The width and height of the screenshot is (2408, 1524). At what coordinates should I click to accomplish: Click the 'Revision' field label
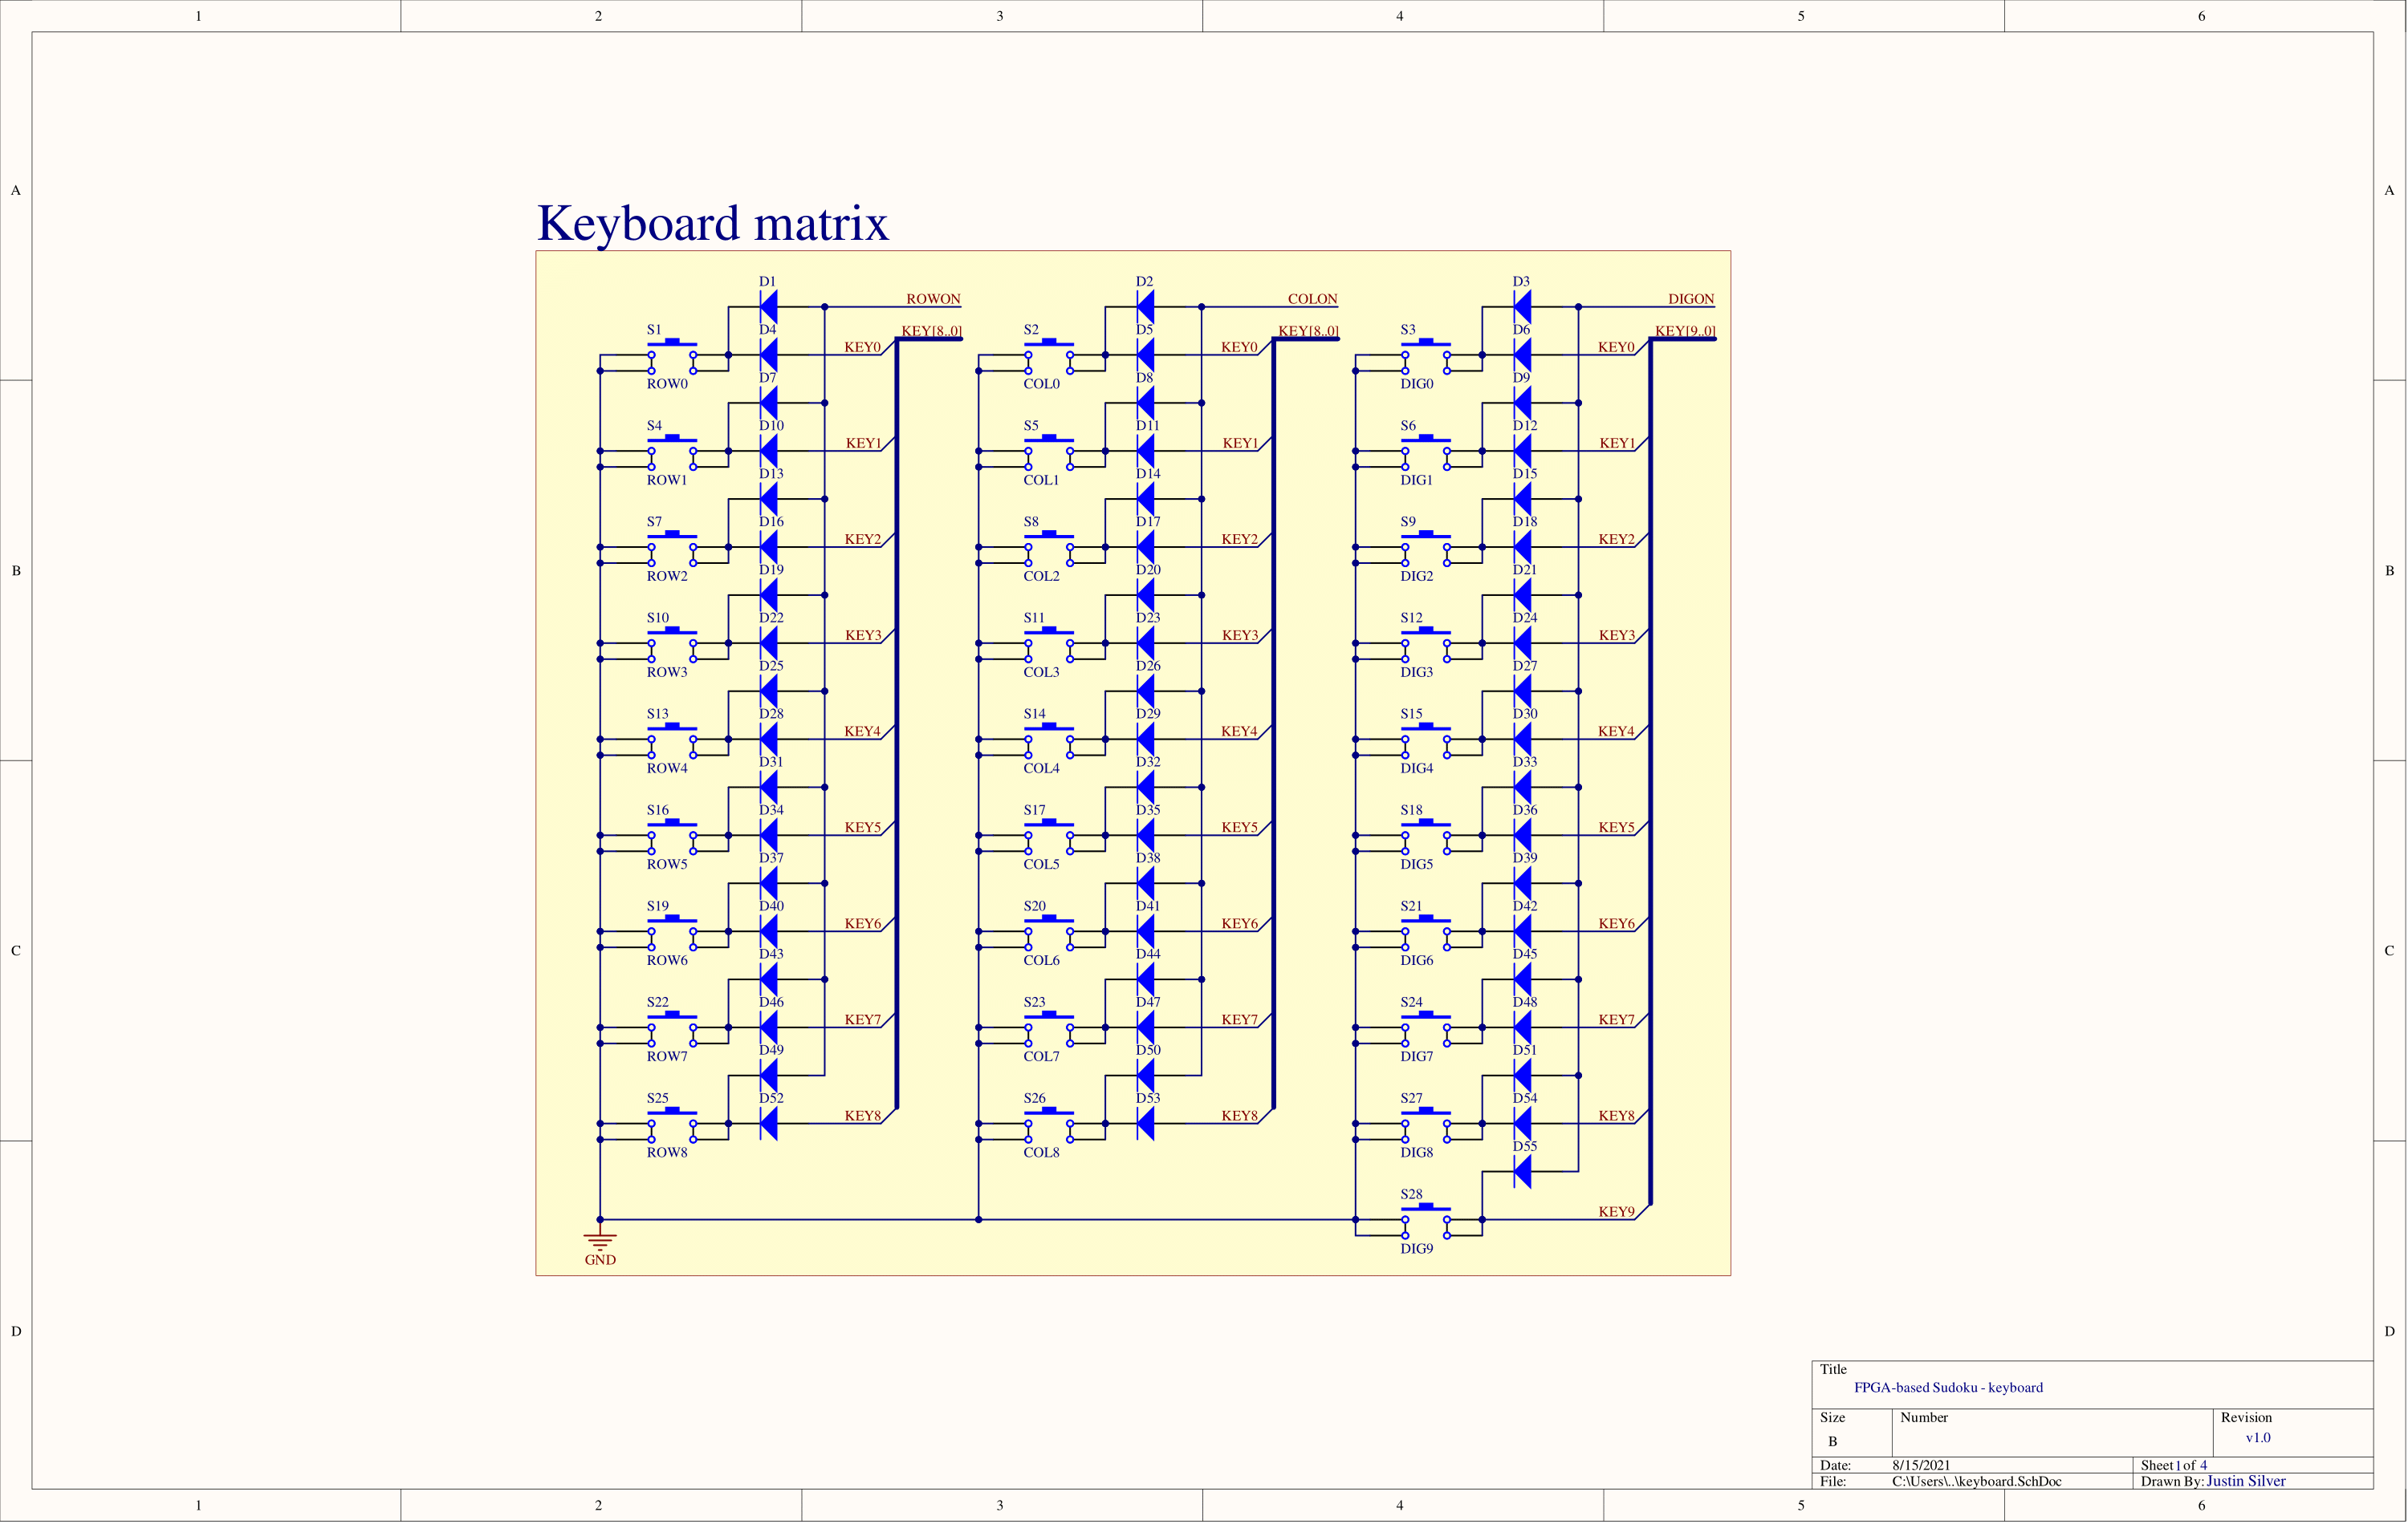point(2246,1417)
